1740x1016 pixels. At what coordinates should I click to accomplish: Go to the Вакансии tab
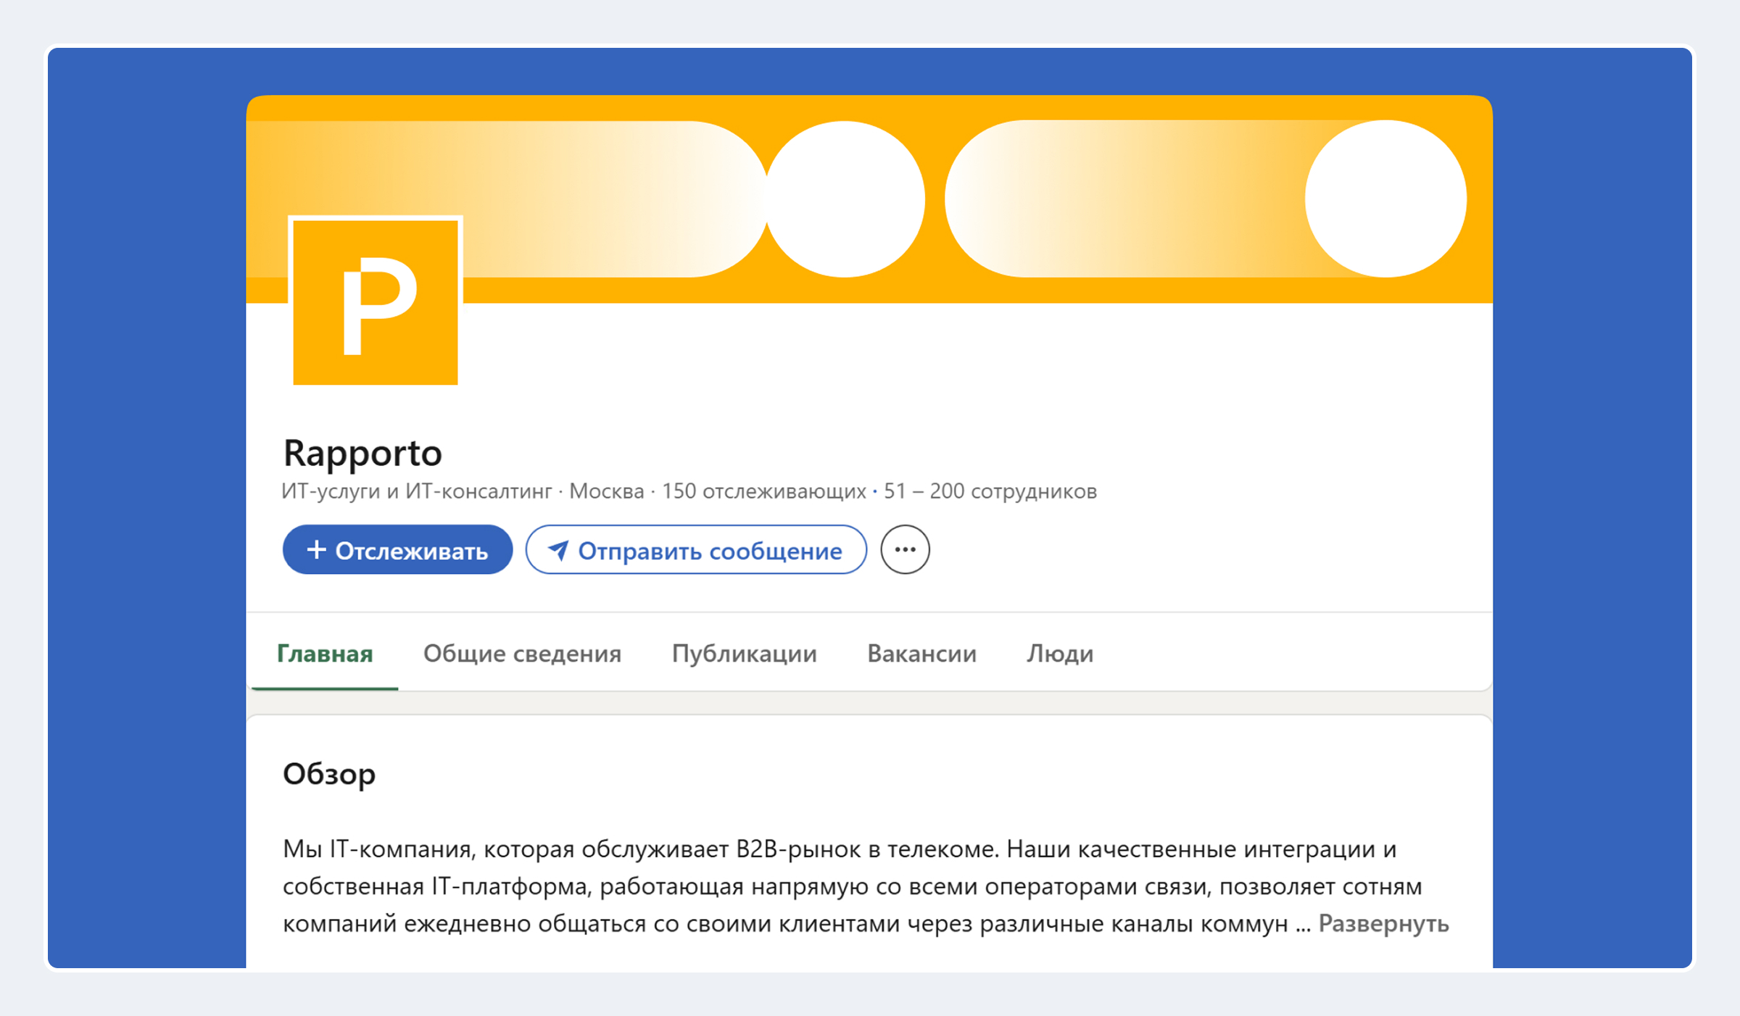point(921,654)
